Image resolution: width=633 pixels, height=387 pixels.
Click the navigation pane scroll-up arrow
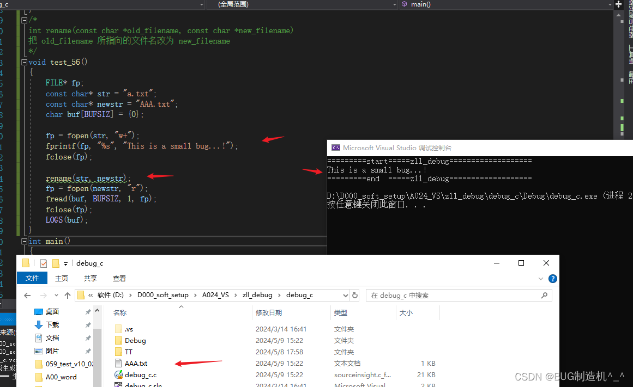pos(97,310)
